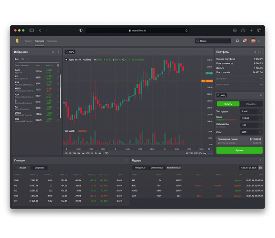Viewport: 275px width, 238px height.
Task: Click chart time axis settings icon
Action: coord(209,149)
